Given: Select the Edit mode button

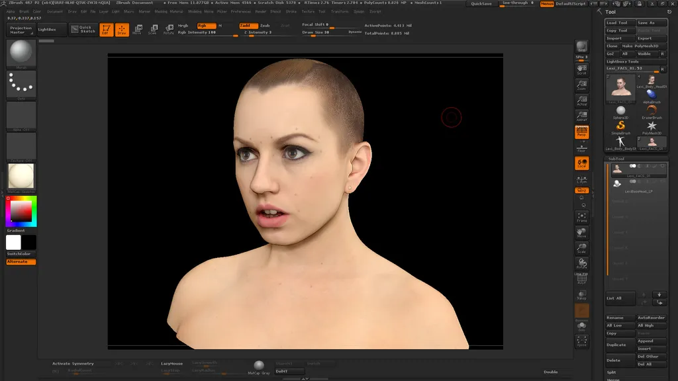Looking at the screenshot, I should (106, 30).
